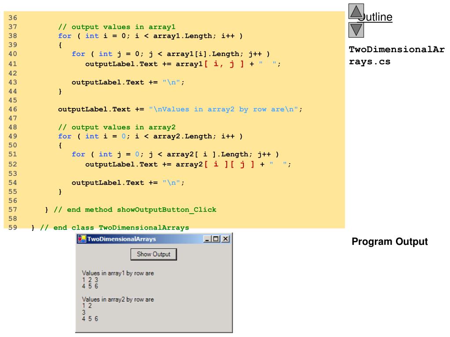Click the TwoDimensionalArrays window title bar text

click(121, 239)
